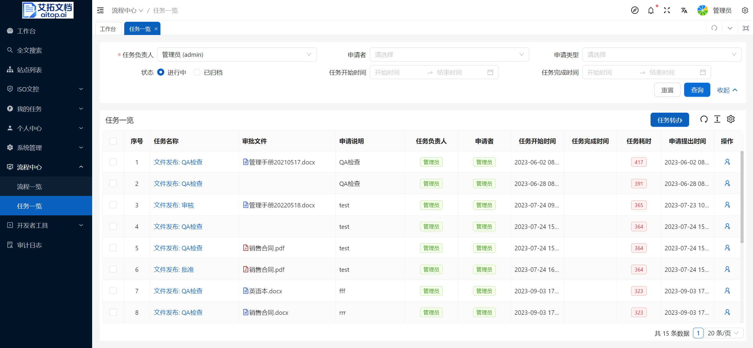Check the select-all header checkbox

point(113,141)
